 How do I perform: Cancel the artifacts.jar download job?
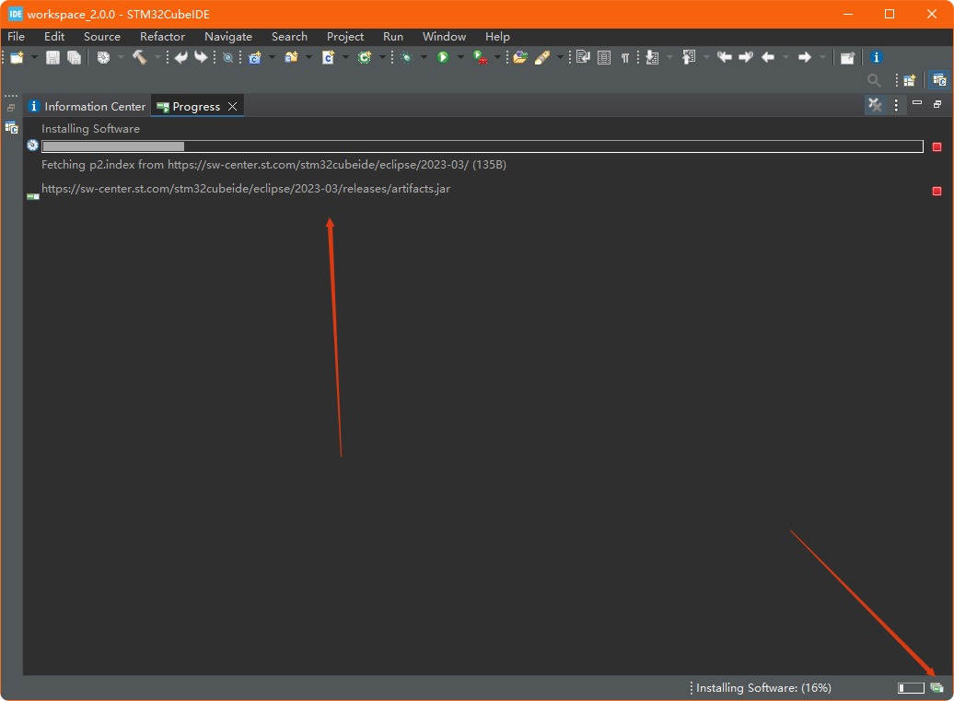(937, 192)
